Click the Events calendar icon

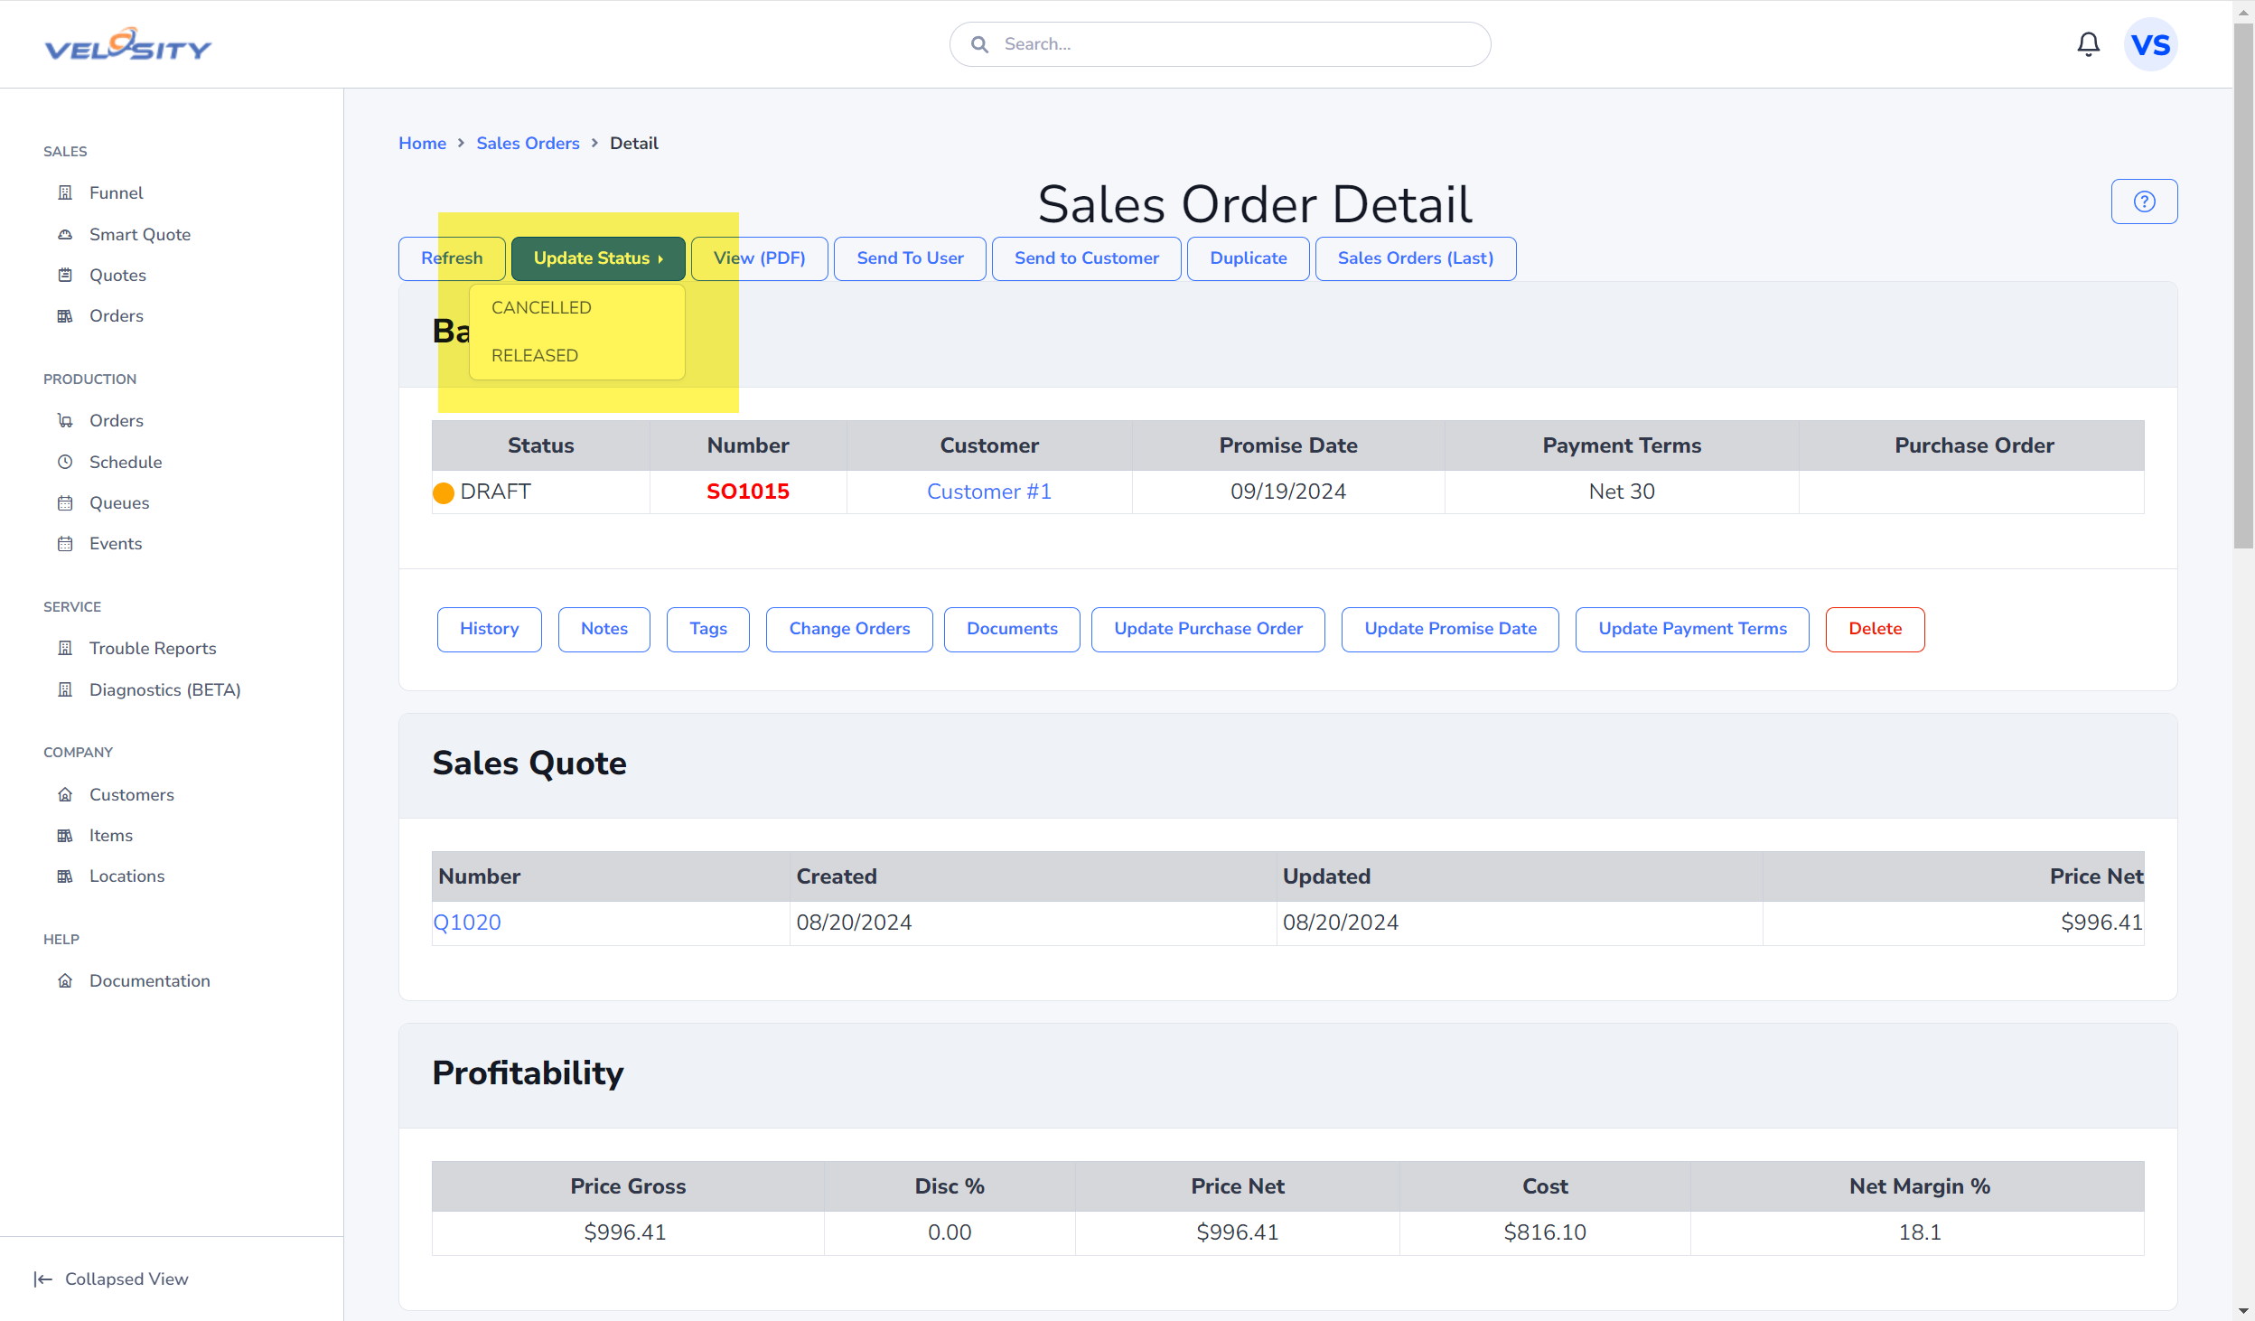pos(65,543)
